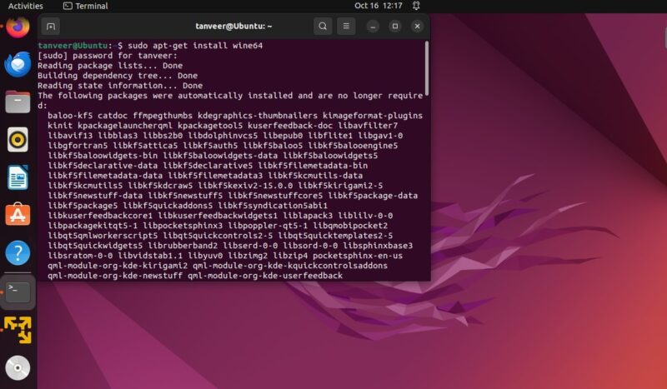The image size is (667, 389).
Task: Launch Rhythmbox music player
Action: [x=18, y=139]
